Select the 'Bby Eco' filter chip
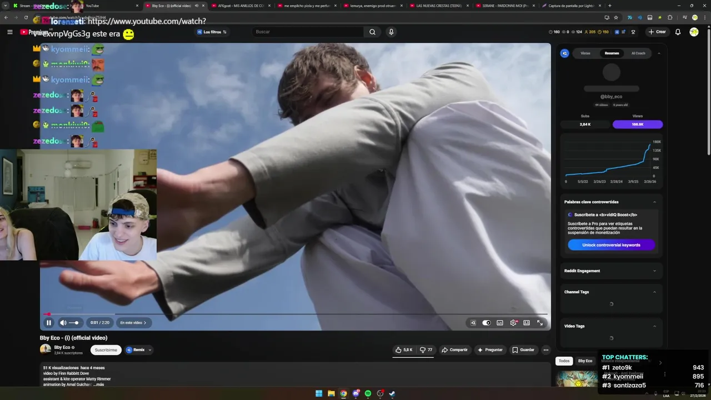This screenshot has width=711, height=400. [585, 361]
